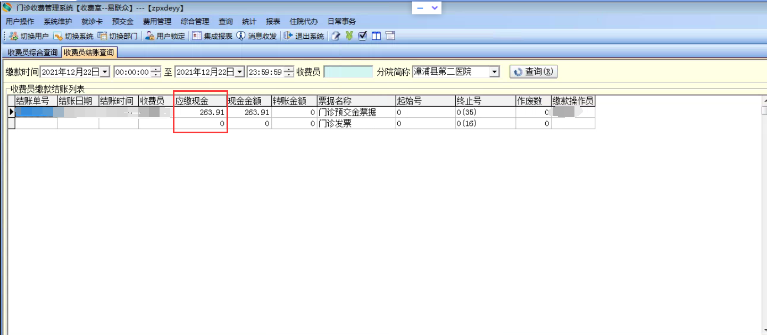Viewport: 767px width, 335px height.
Task: Open the 综合管理 menu
Action: (195, 22)
